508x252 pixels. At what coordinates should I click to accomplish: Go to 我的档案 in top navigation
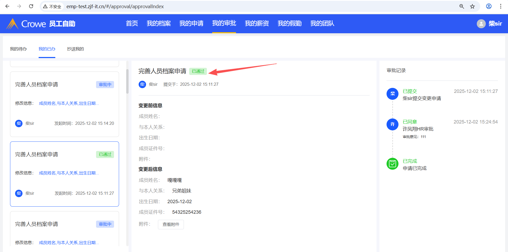pyautogui.click(x=159, y=23)
